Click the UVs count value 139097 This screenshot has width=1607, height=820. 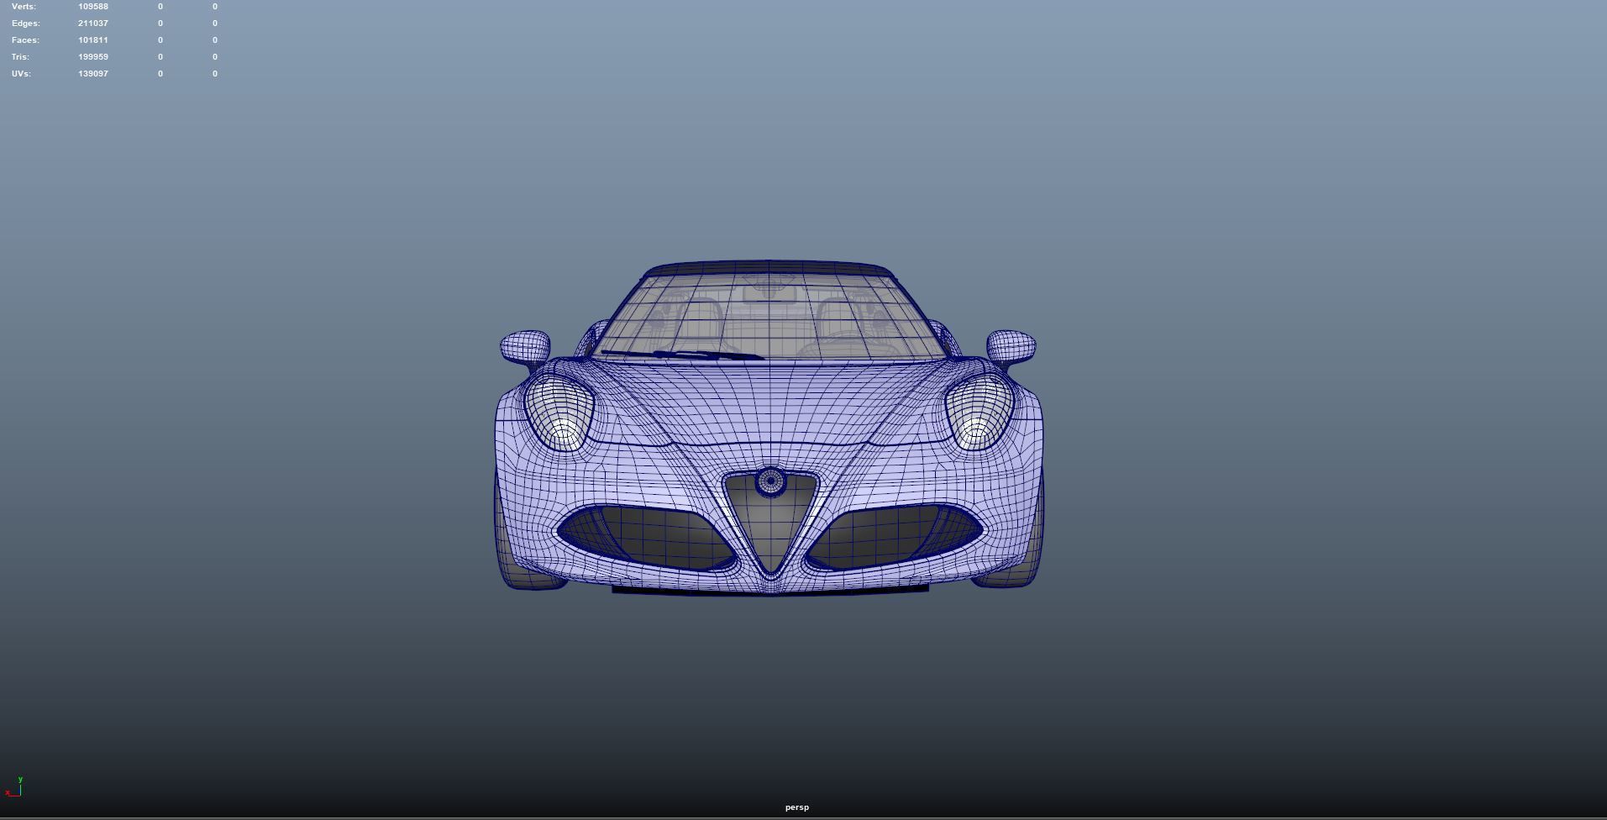click(x=93, y=74)
